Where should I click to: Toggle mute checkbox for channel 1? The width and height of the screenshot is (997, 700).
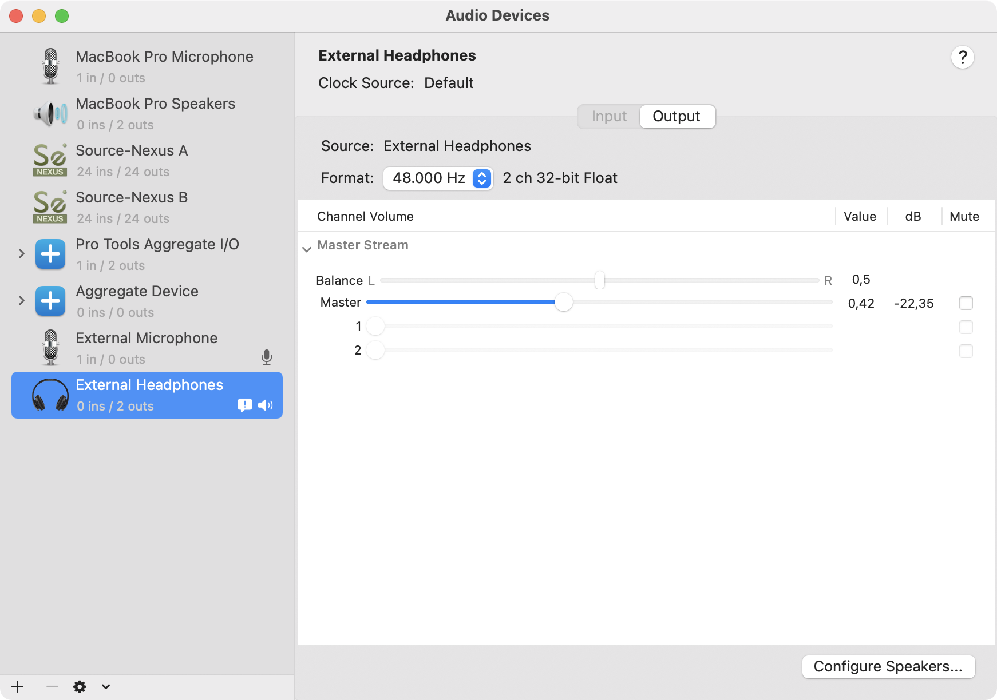tap(966, 327)
